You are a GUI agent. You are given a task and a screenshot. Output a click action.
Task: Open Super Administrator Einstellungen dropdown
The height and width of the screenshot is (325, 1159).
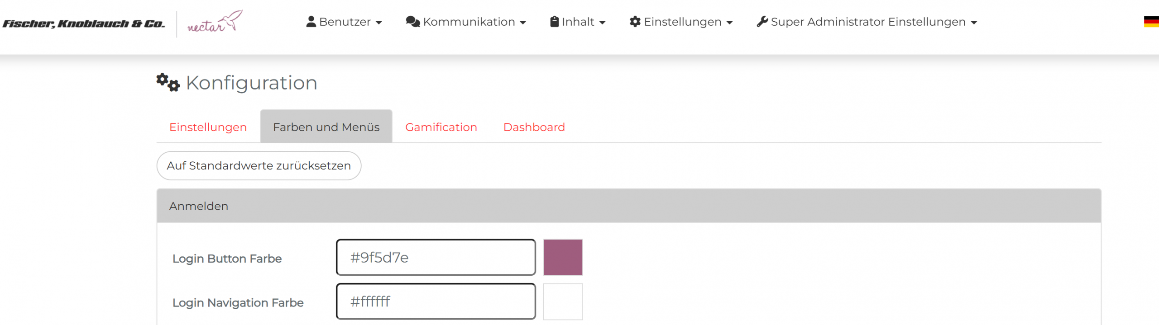[974, 23]
